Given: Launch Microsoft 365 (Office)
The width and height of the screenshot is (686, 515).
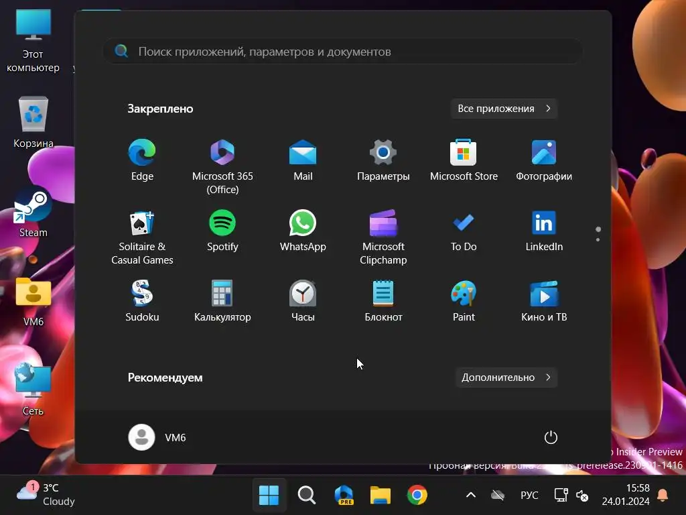Looking at the screenshot, I should pos(222,166).
